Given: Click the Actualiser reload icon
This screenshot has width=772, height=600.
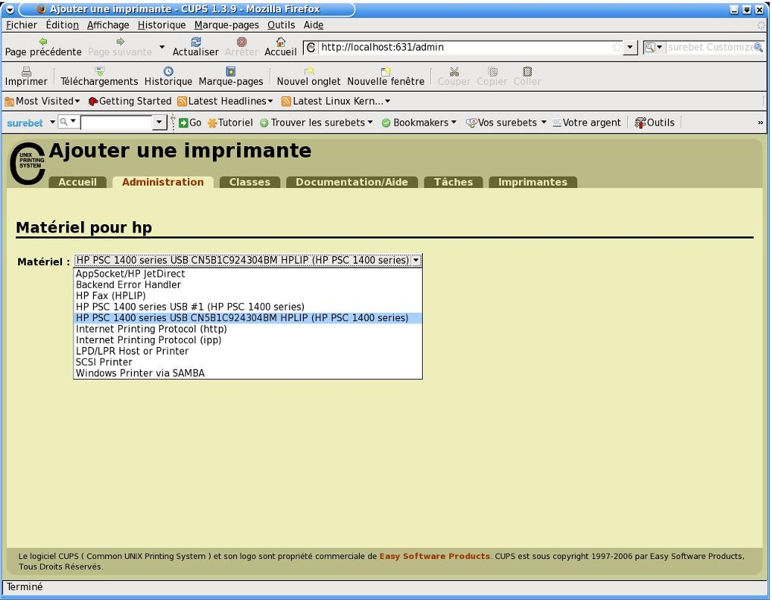Looking at the screenshot, I should [195, 42].
